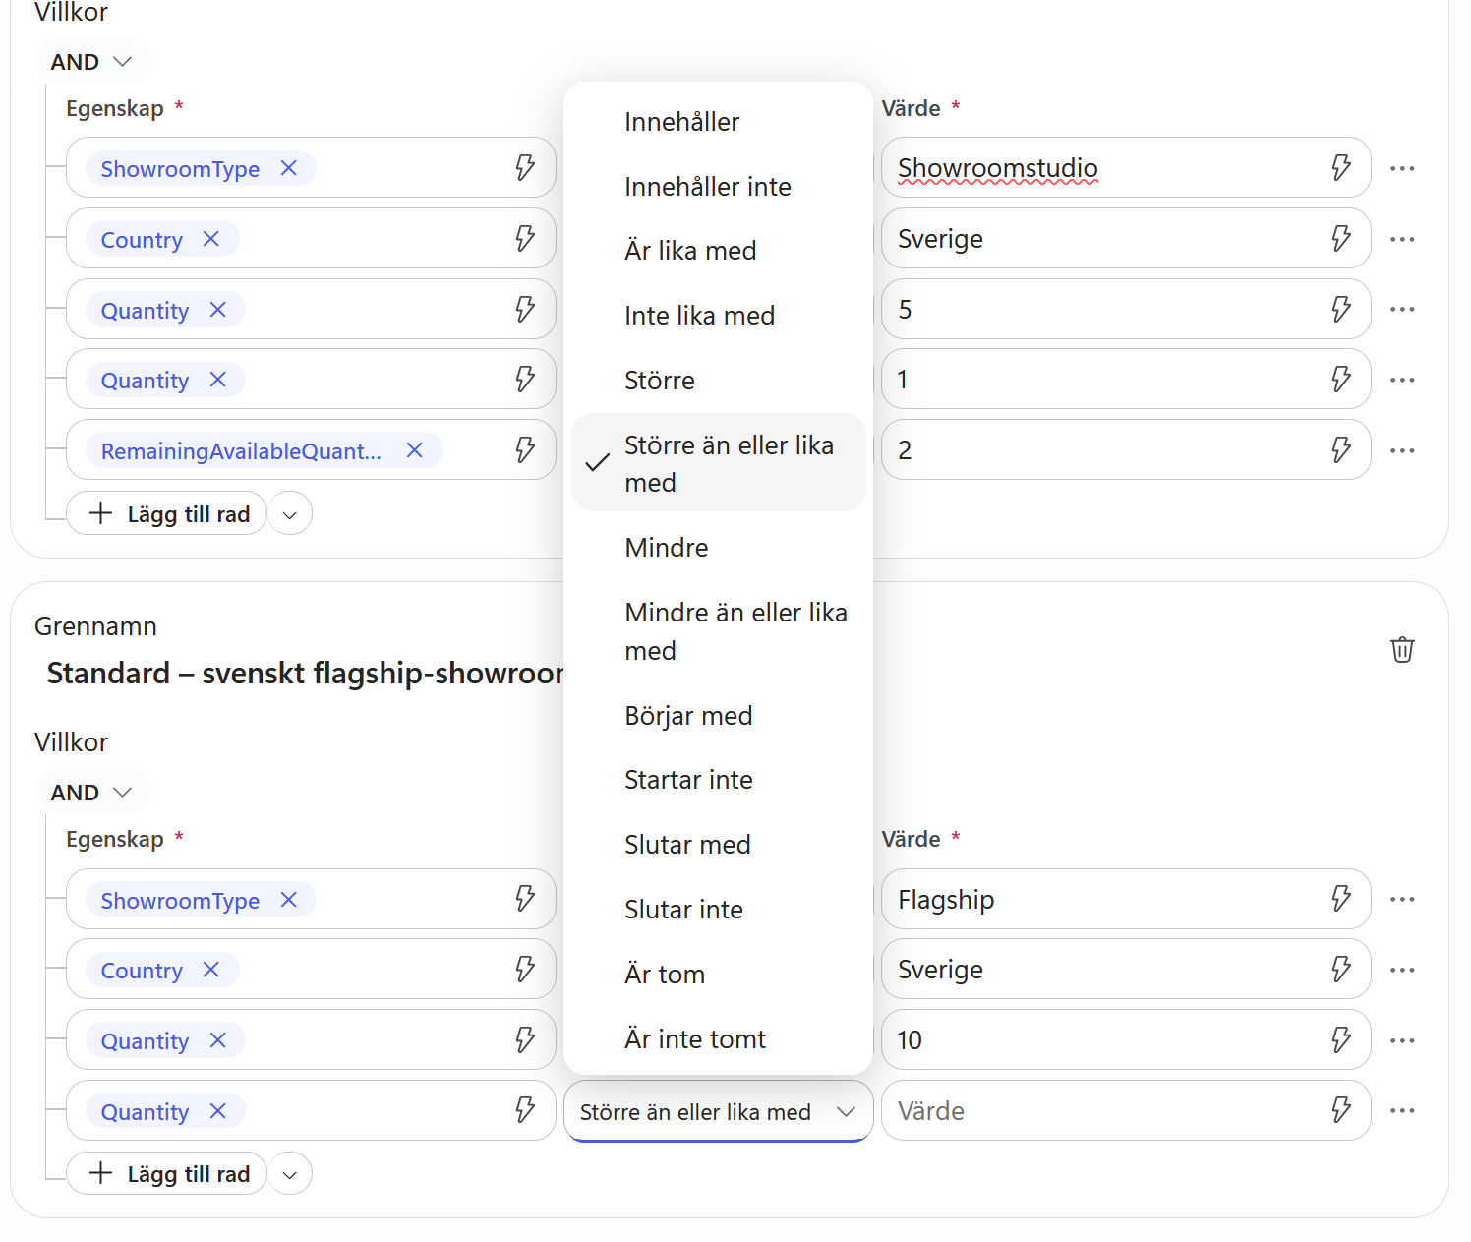
Task: Remove the Quantity token in the value 1 row
Action: pyautogui.click(x=218, y=380)
